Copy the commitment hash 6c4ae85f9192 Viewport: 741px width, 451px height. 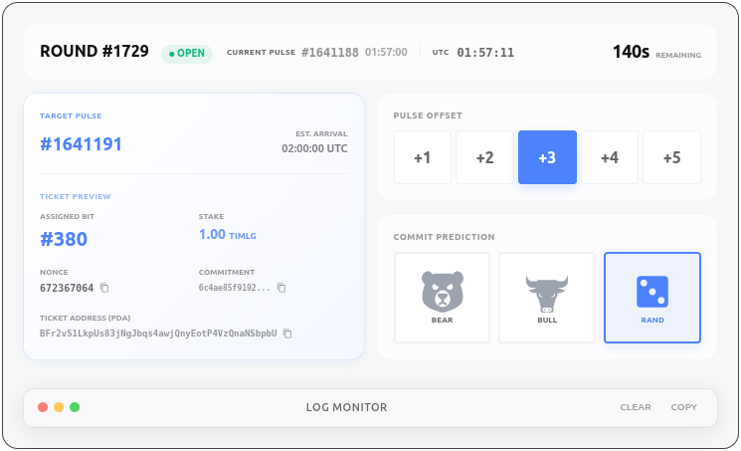[281, 288]
